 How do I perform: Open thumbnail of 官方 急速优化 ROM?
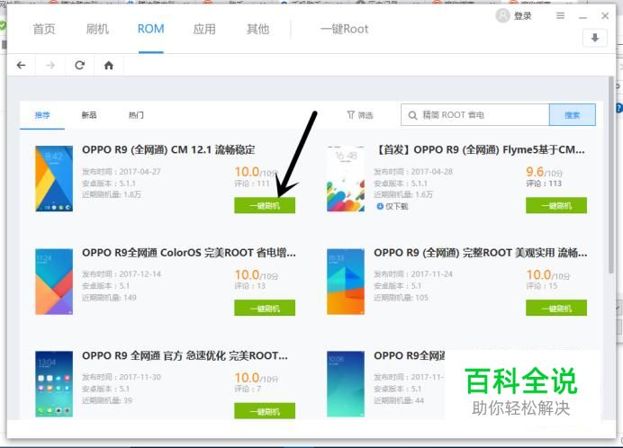point(54,384)
